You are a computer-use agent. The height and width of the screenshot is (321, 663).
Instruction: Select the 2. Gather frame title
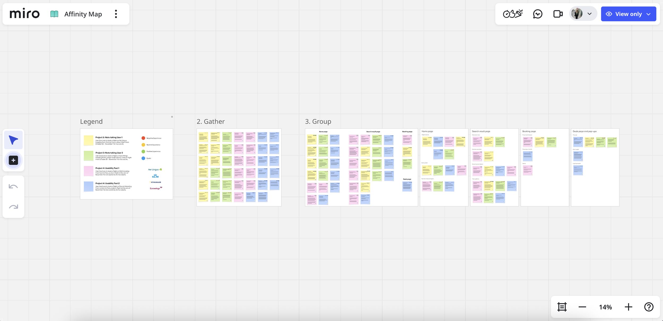pos(211,121)
